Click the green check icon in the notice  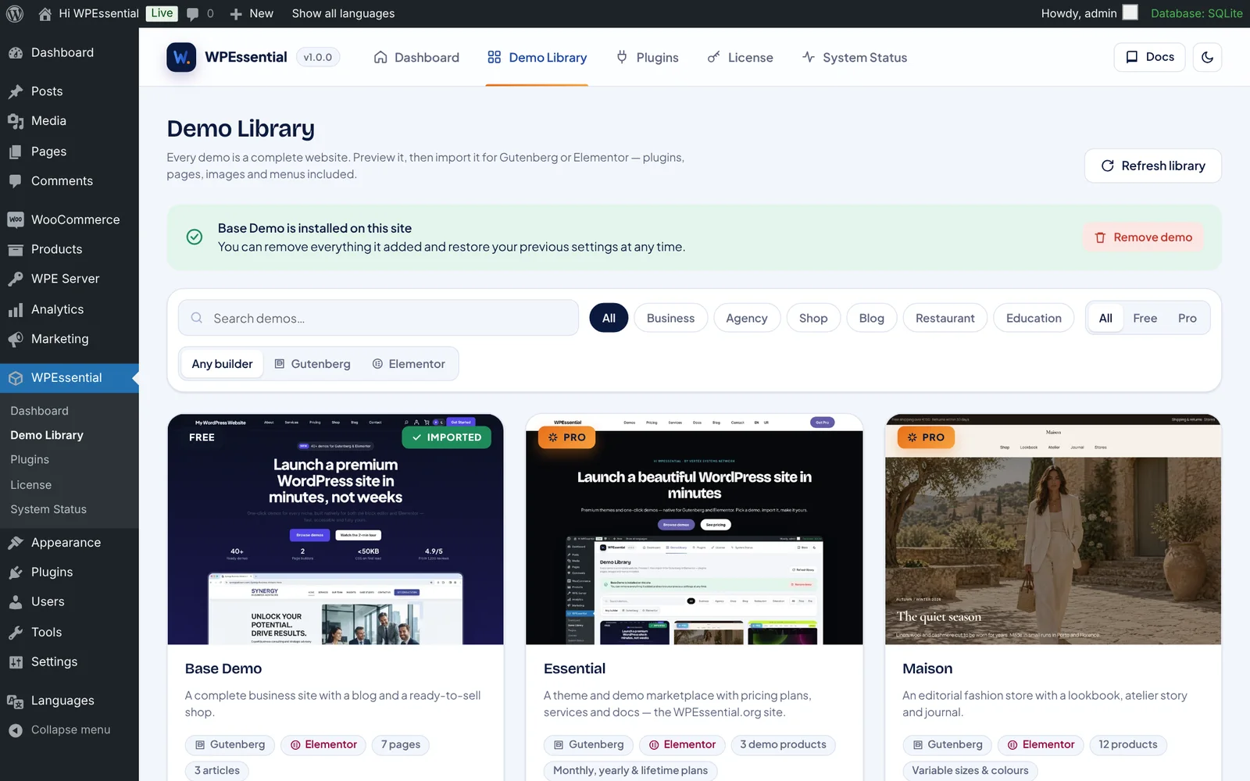pyautogui.click(x=195, y=237)
